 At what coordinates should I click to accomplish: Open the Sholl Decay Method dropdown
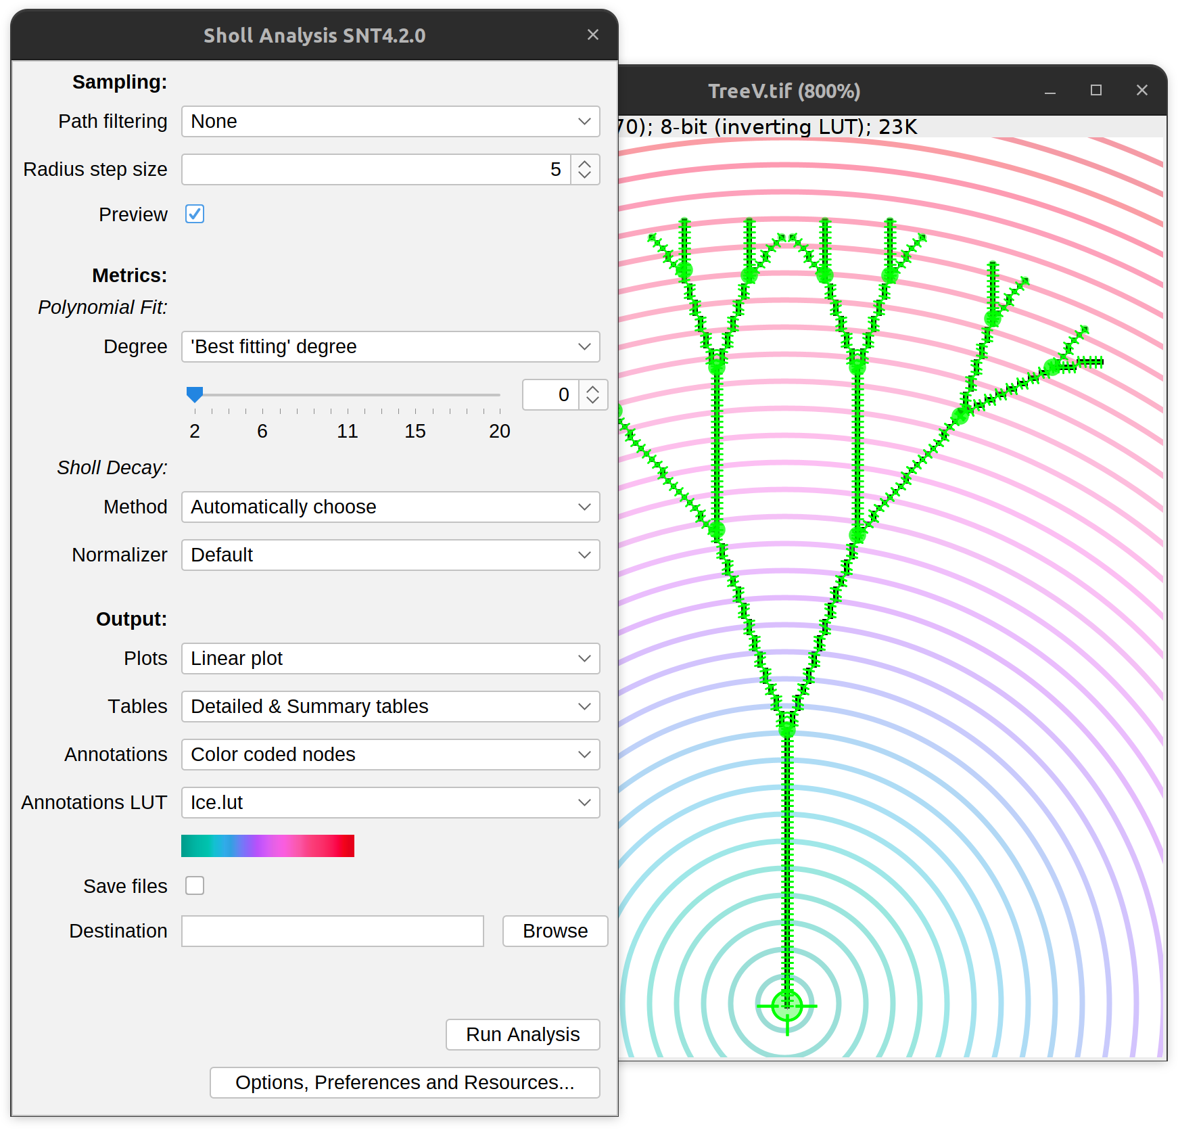click(x=390, y=507)
